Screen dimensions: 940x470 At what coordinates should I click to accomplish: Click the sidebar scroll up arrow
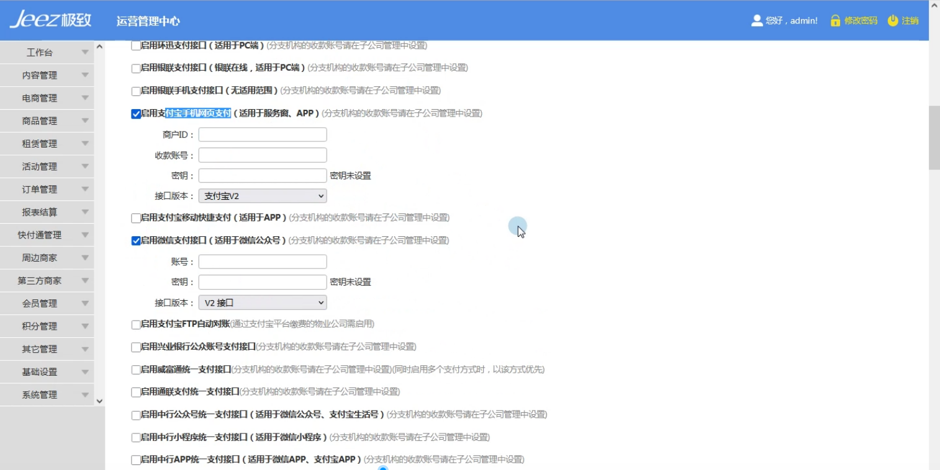tap(99, 47)
